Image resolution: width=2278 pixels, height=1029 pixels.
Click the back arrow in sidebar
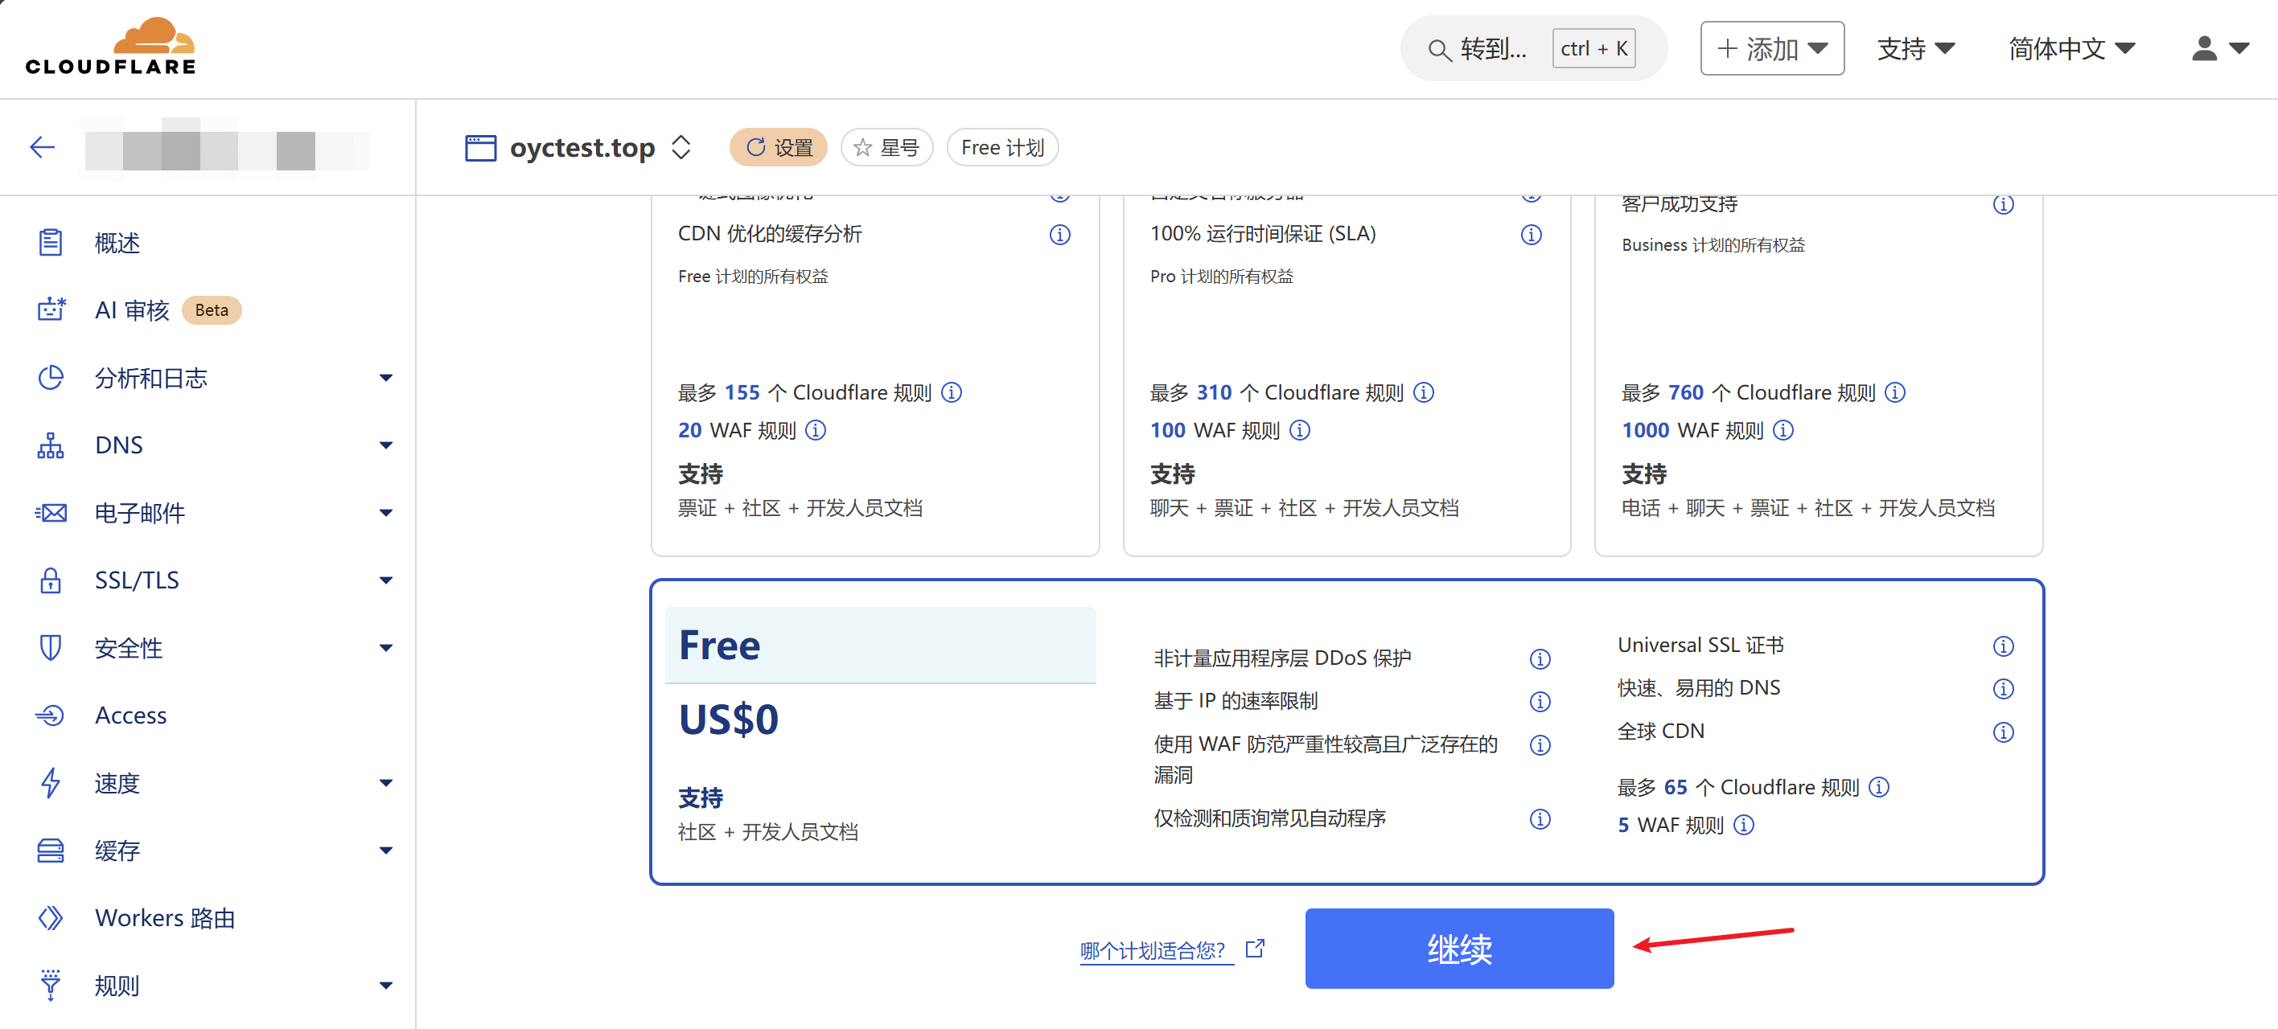[42, 147]
